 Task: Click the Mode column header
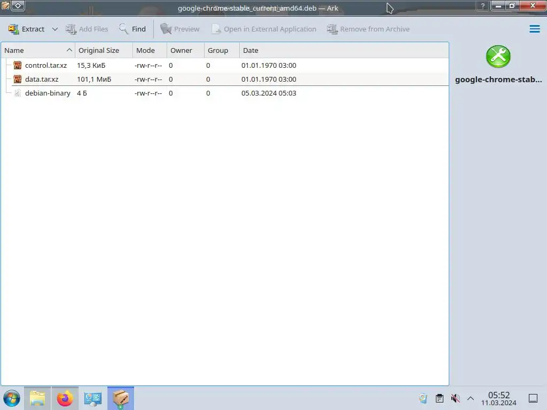(x=150, y=50)
